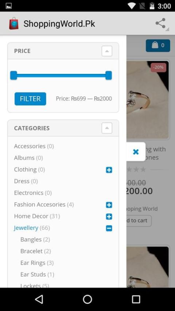Click the minimum price slider handle
The height and width of the screenshot is (311, 175).
tap(13, 75)
